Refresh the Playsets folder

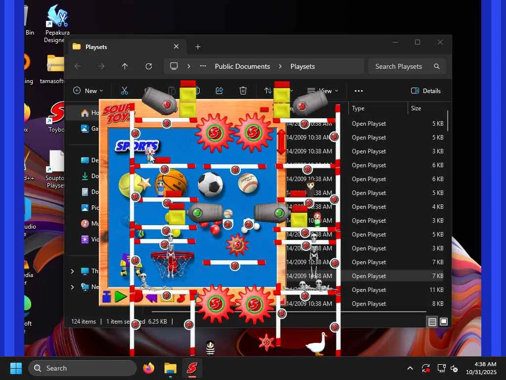tap(148, 66)
